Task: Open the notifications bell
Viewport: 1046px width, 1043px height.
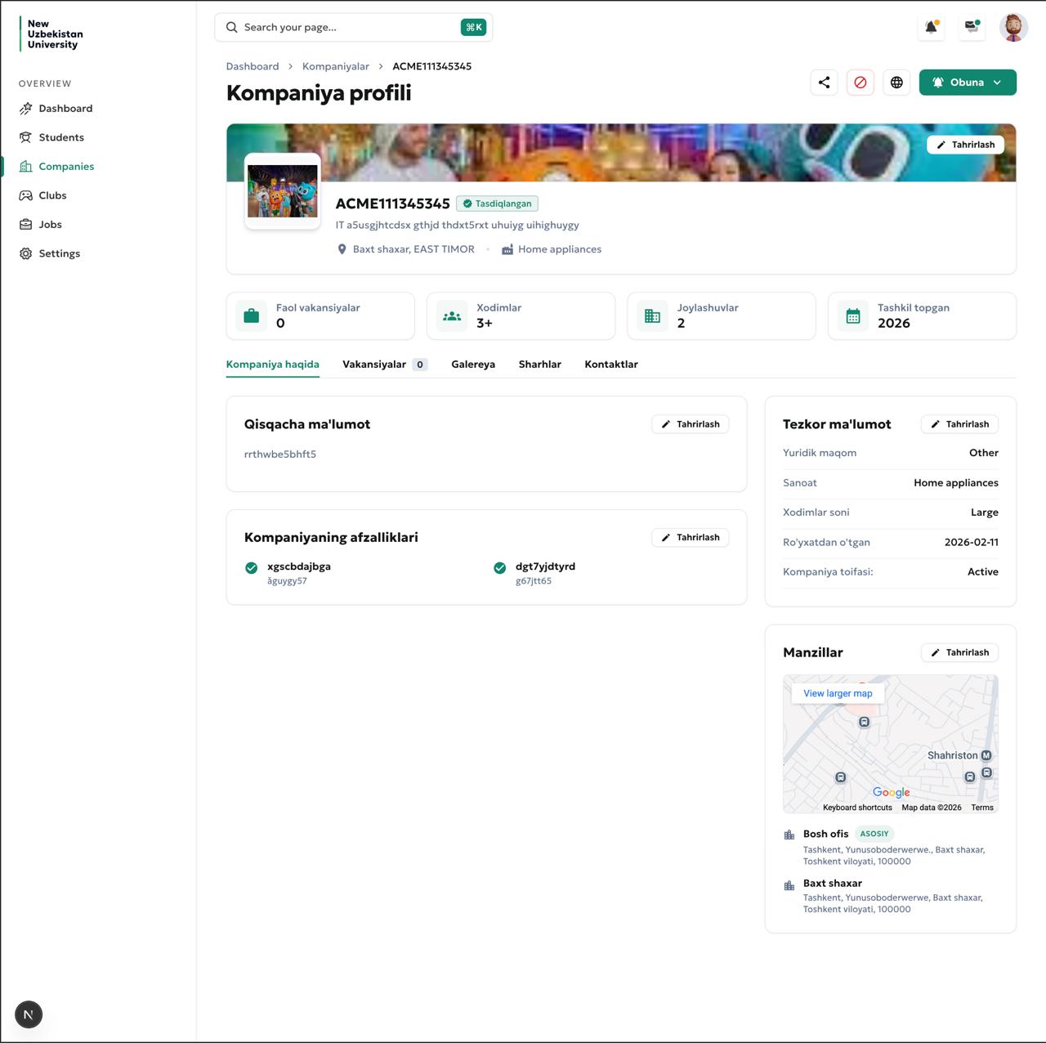Action: pyautogui.click(x=931, y=27)
